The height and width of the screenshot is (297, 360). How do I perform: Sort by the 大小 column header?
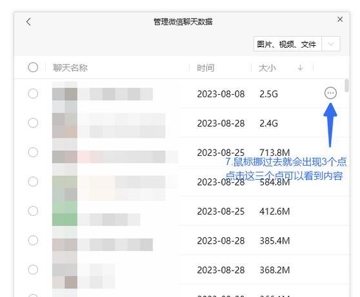pos(267,68)
